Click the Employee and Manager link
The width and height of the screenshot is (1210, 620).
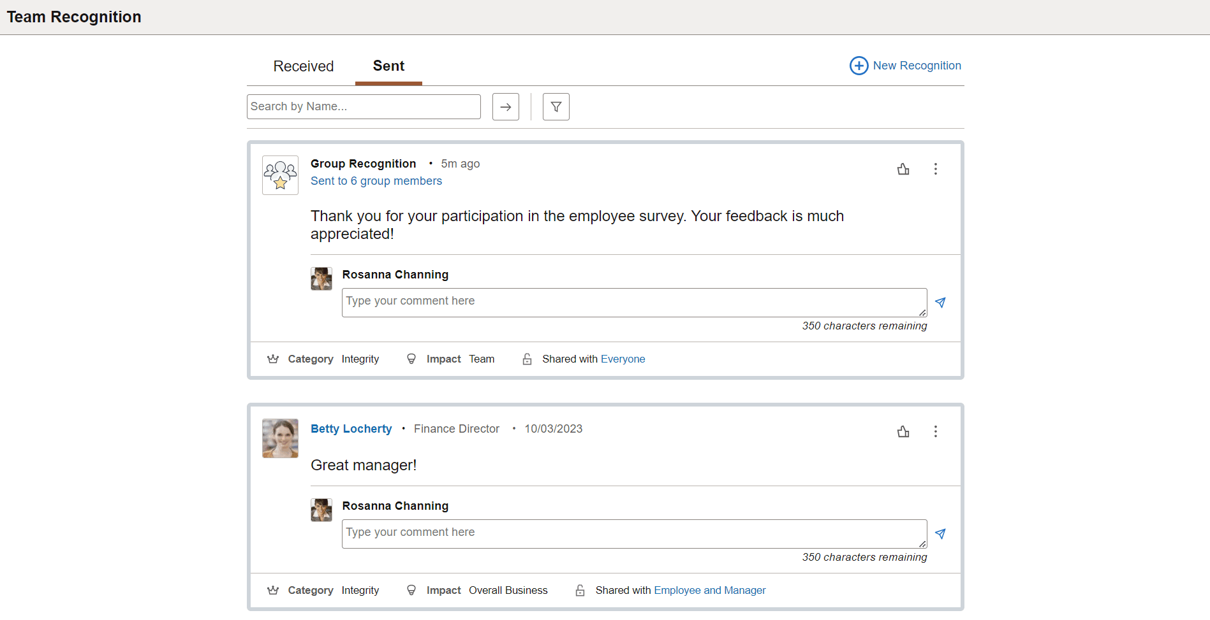pyautogui.click(x=710, y=590)
